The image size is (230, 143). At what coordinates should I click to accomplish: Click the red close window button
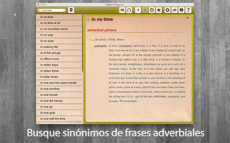point(38,5)
